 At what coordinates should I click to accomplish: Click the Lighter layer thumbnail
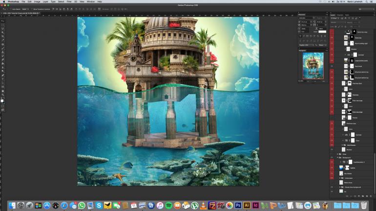pyautogui.click(x=341, y=168)
